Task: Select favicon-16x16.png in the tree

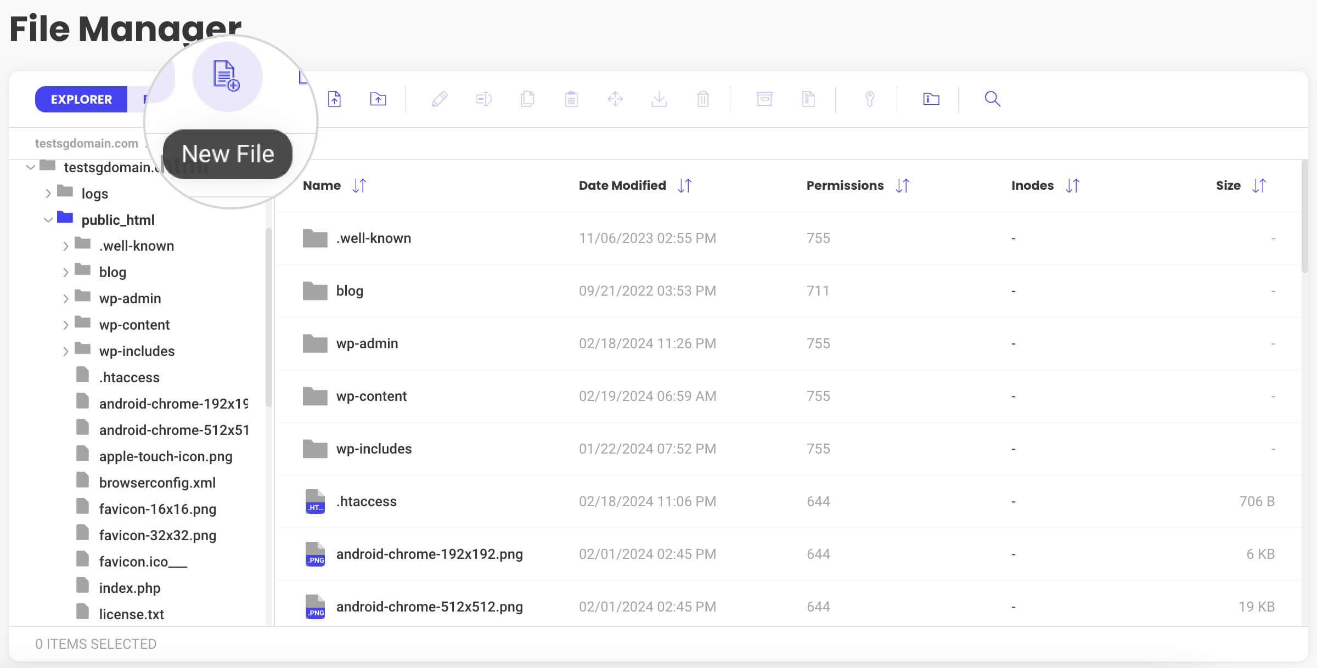Action: 157,509
